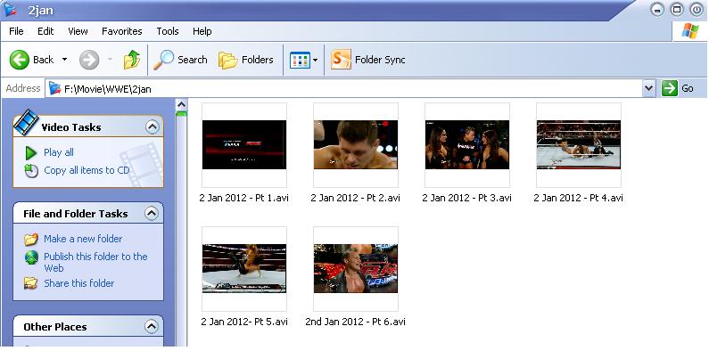Click Share this folder link
Image resolution: width=709 pixels, height=359 pixels.
tap(78, 283)
